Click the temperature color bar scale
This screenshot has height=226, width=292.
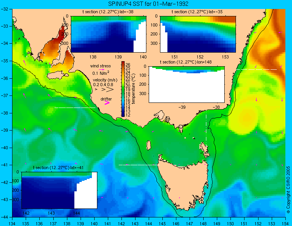pos(123,89)
